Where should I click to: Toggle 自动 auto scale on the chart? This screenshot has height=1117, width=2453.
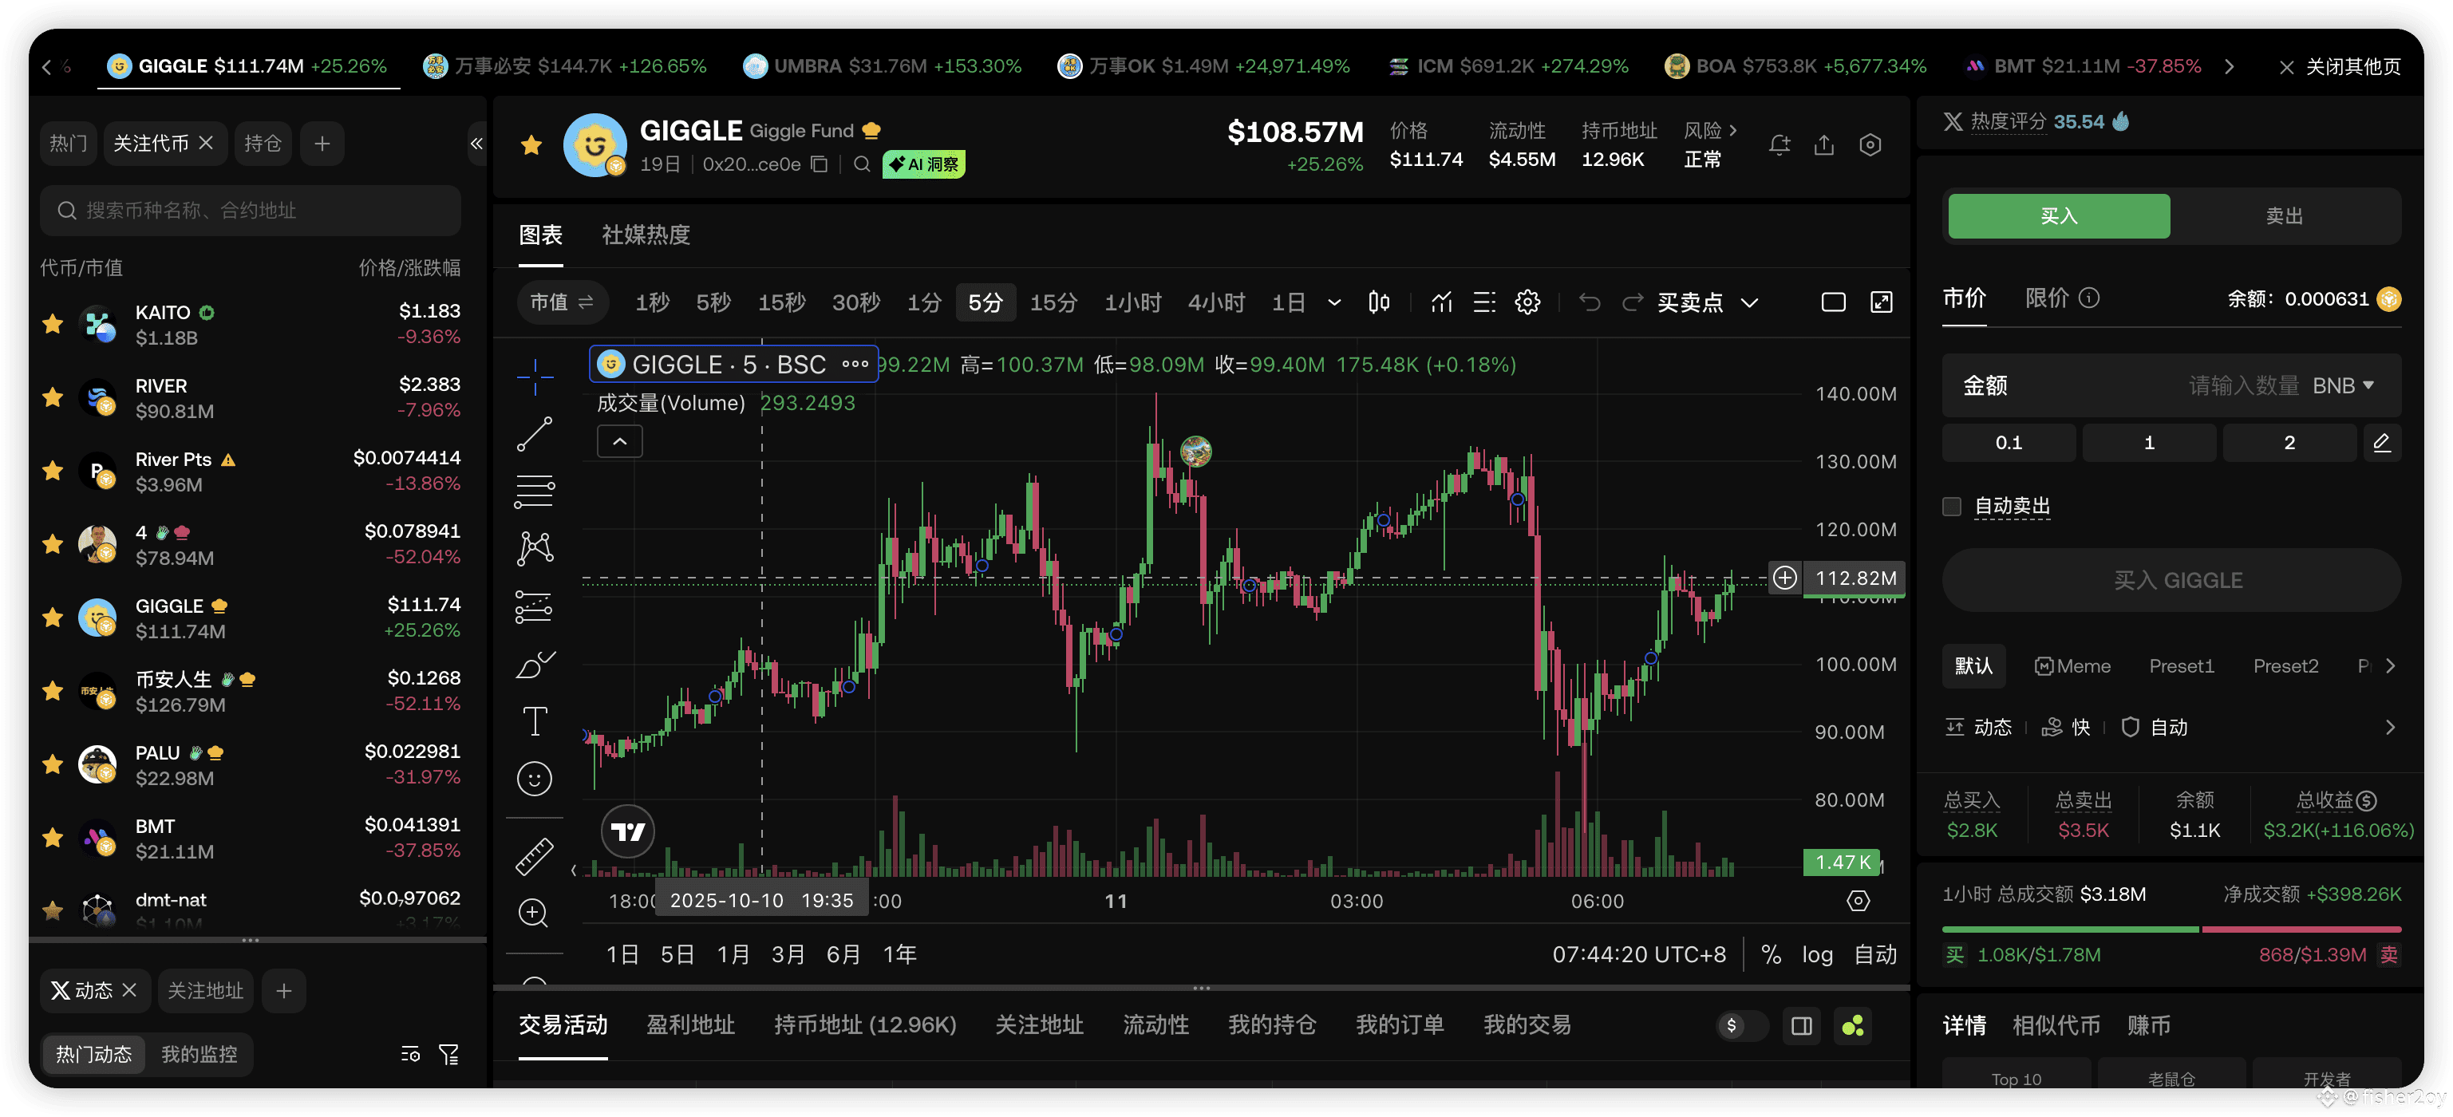tap(1875, 954)
